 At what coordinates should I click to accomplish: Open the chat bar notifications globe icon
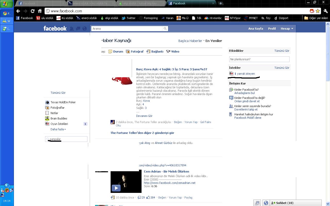coord(266,203)
